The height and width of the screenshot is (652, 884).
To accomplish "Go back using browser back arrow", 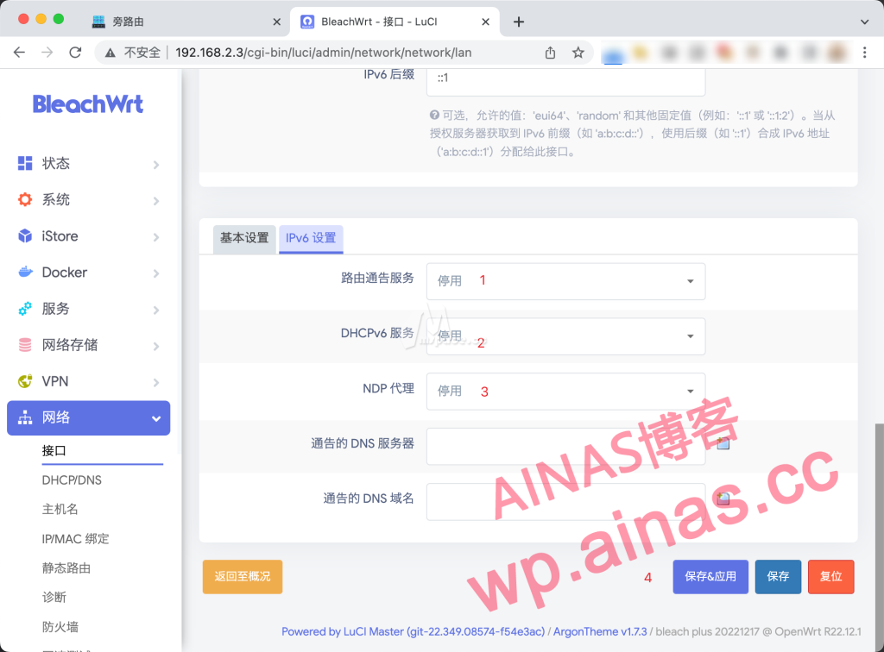I will 19,53.
